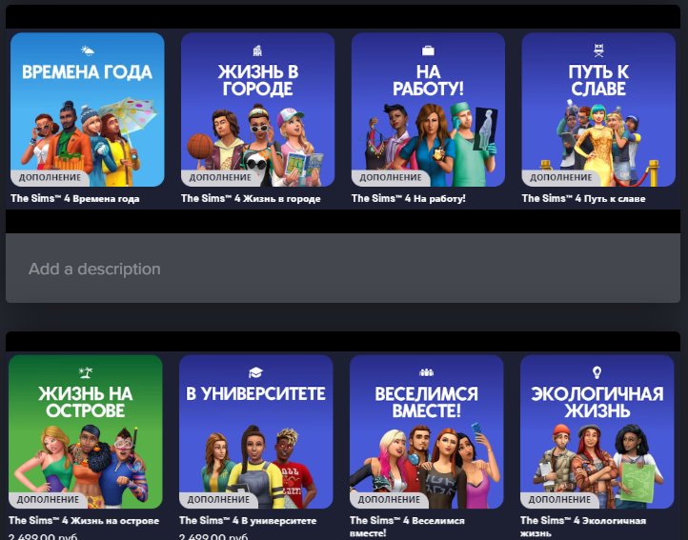The width and height of the screenshot is (688, 540).
Task: Click the city building icon above Жизнь в городе
Action: (257, 50)
